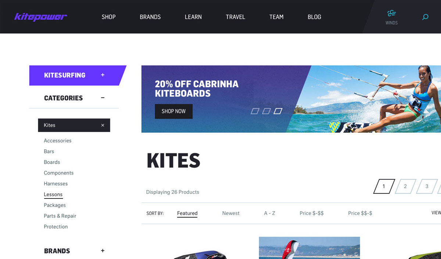Collapse the Categories section

coord(103,98)
